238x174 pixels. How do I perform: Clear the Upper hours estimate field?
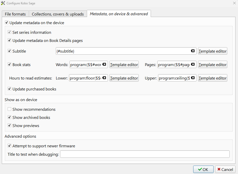(193, 78)
